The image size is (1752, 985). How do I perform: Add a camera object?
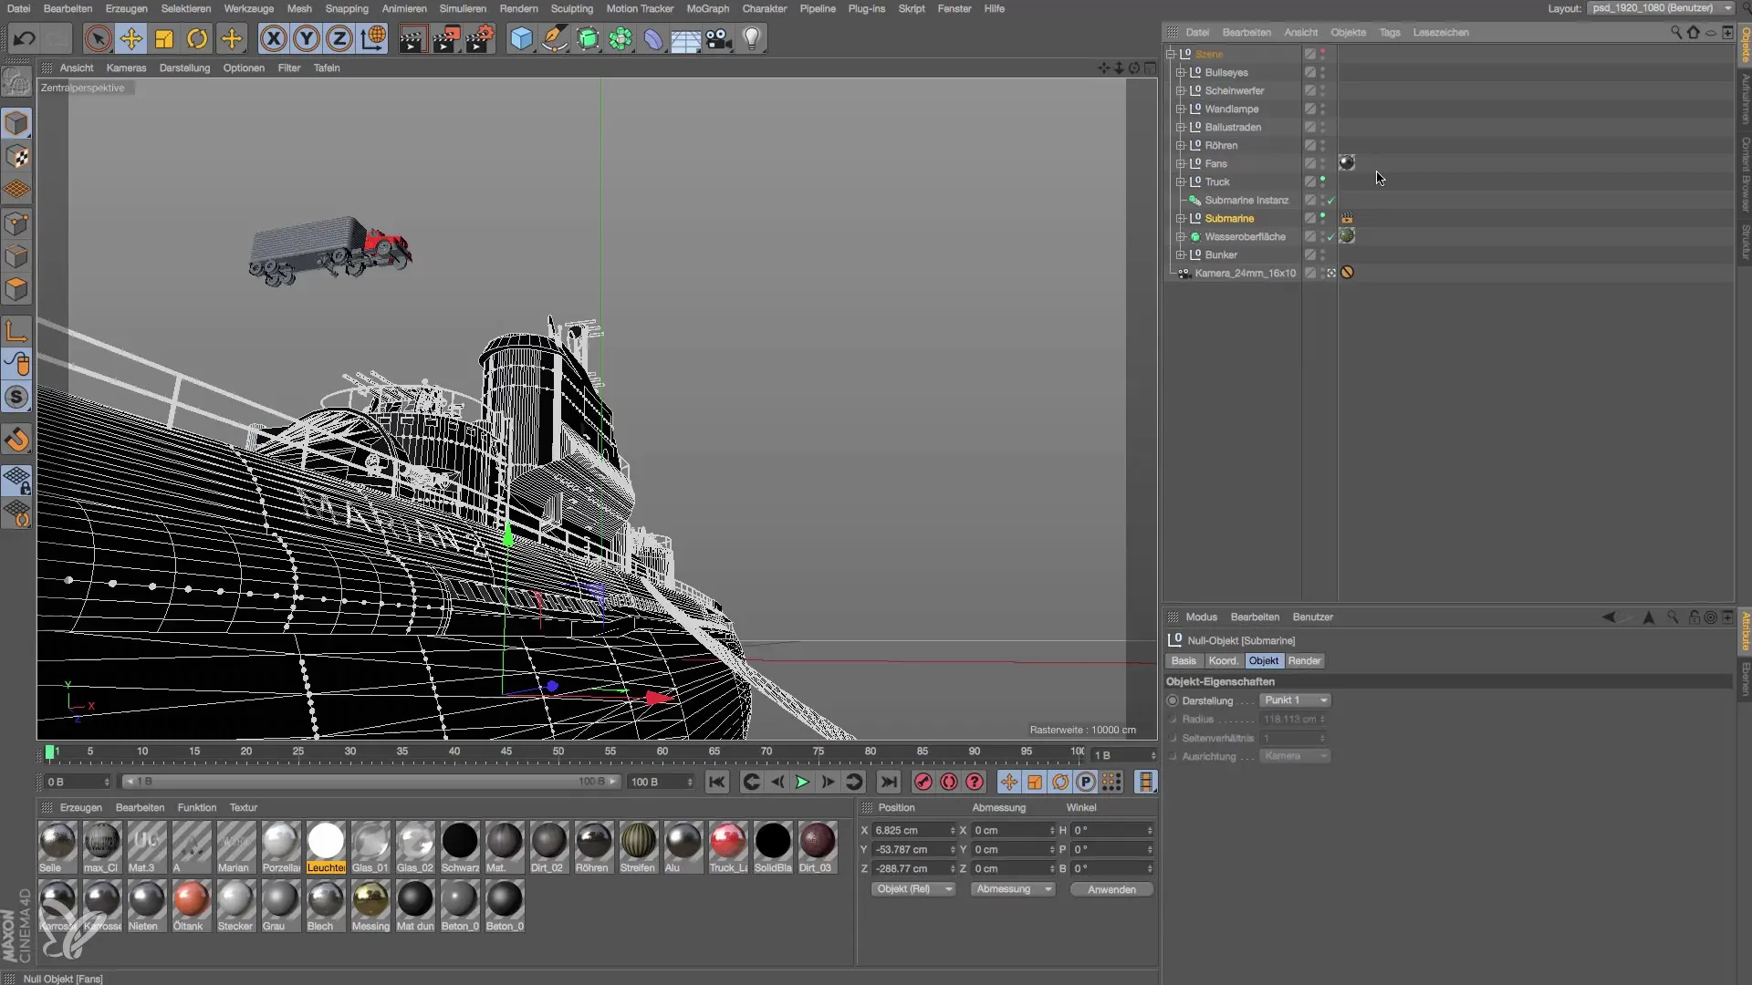click(x=718, y=38)
